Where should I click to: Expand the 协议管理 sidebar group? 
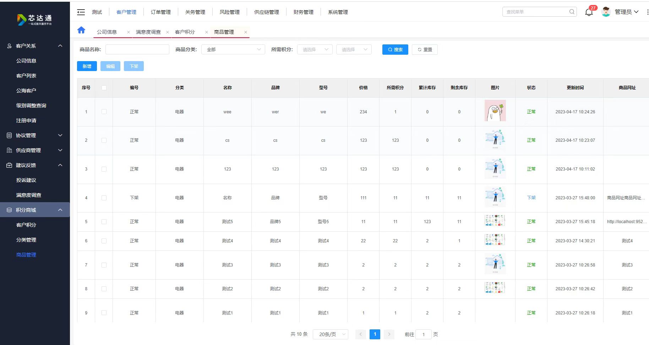[60, 135]
